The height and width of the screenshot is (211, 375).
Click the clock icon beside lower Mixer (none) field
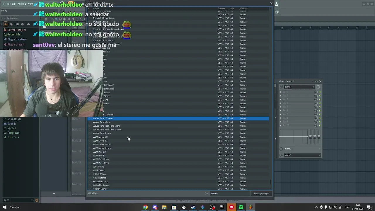click(x=281, y=149)
